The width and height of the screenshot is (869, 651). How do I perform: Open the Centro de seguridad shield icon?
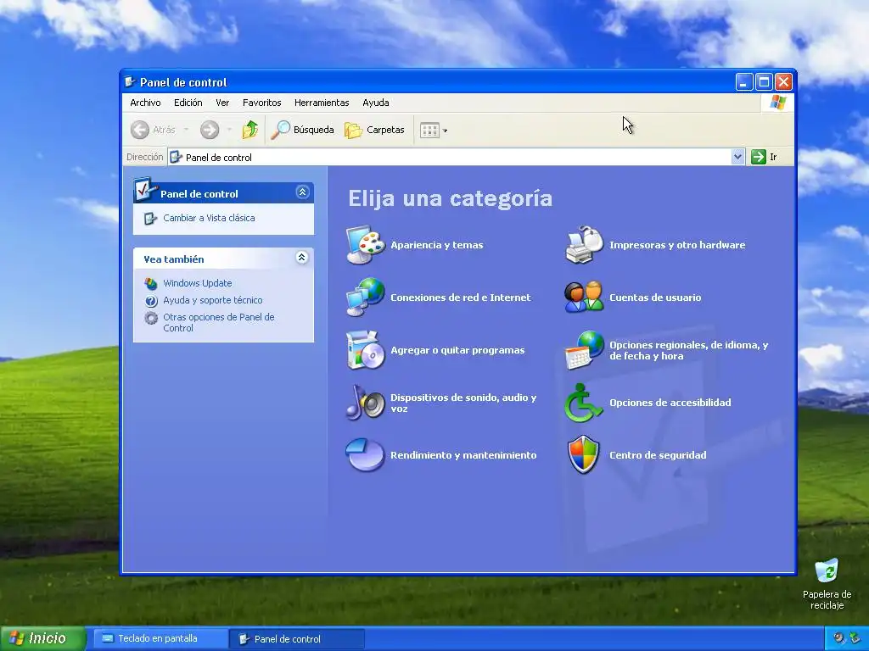(x=584, y=455)
